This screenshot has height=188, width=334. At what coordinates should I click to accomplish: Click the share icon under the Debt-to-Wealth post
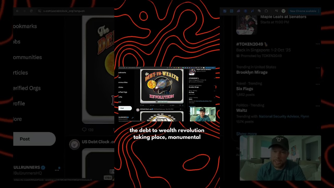pyautogui.click(x=182, y=105)
